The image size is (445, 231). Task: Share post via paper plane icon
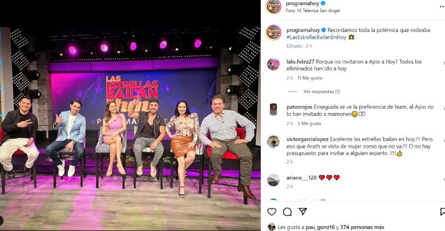tap(302, 211)
